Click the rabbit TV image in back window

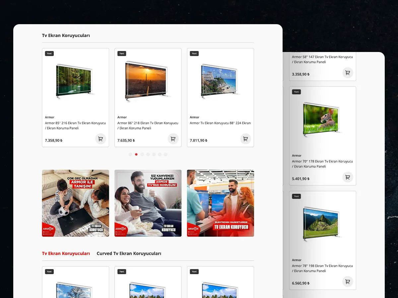pyautogui.click(x=322, y=119)
